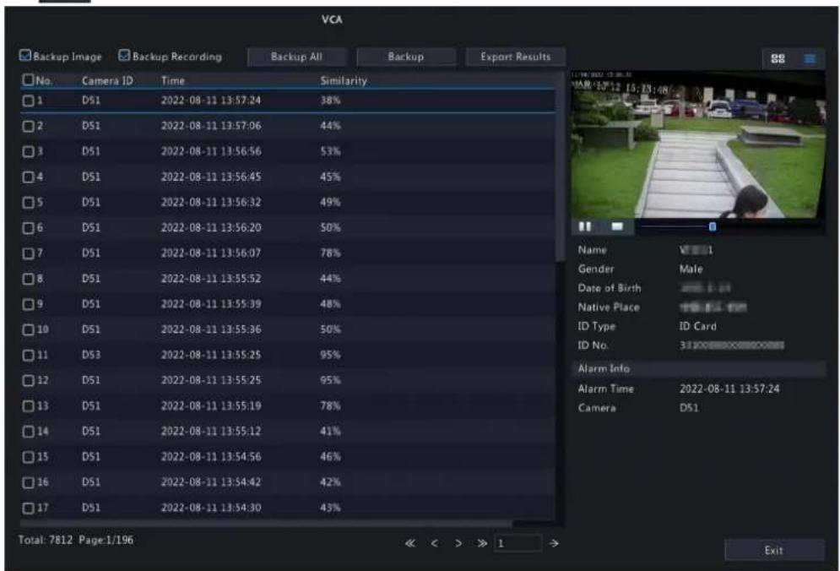Click the snapshot icon beside the pause button

tap(617, 226)
